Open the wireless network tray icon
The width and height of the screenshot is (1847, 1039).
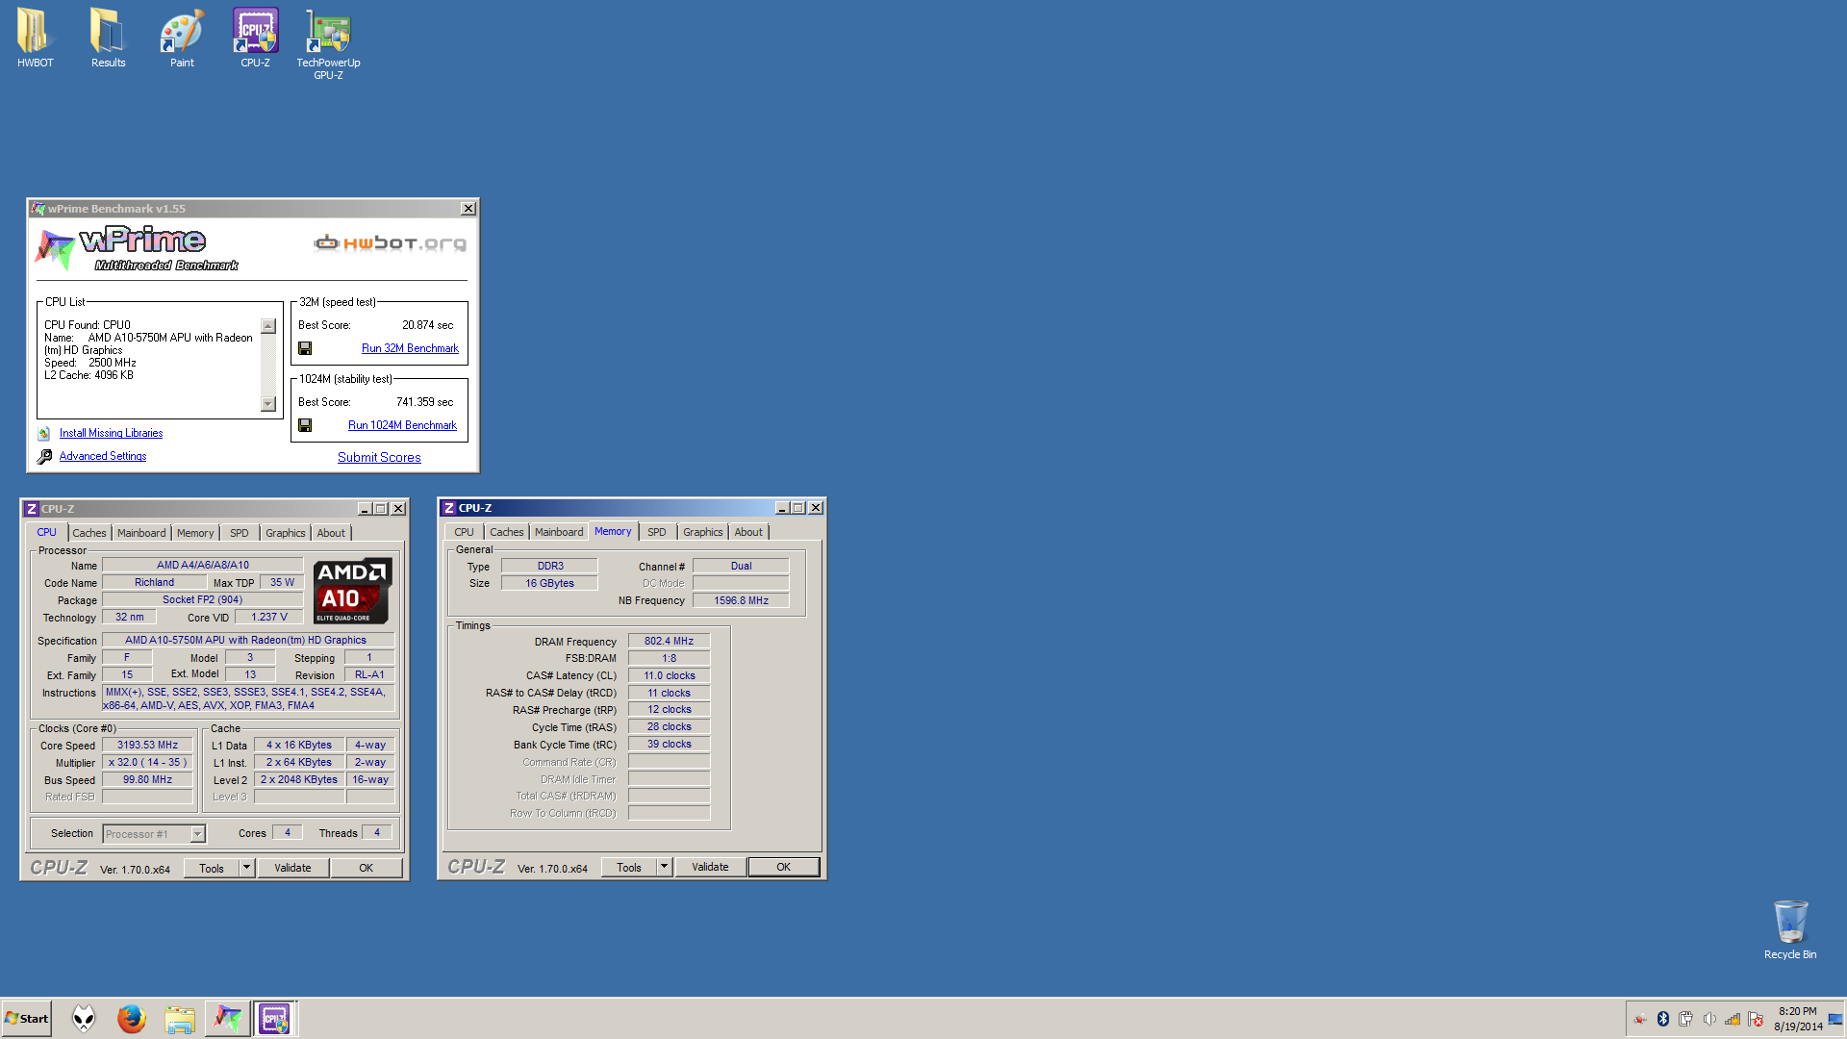pos(1733,1019)
